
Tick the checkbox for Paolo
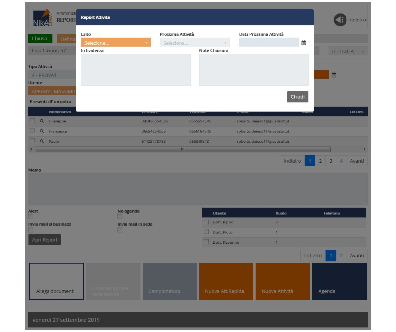tap(32, 141)
